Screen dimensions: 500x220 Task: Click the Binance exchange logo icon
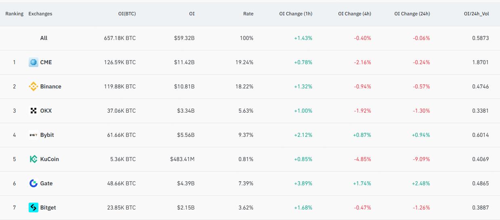(x=34, y=86)
